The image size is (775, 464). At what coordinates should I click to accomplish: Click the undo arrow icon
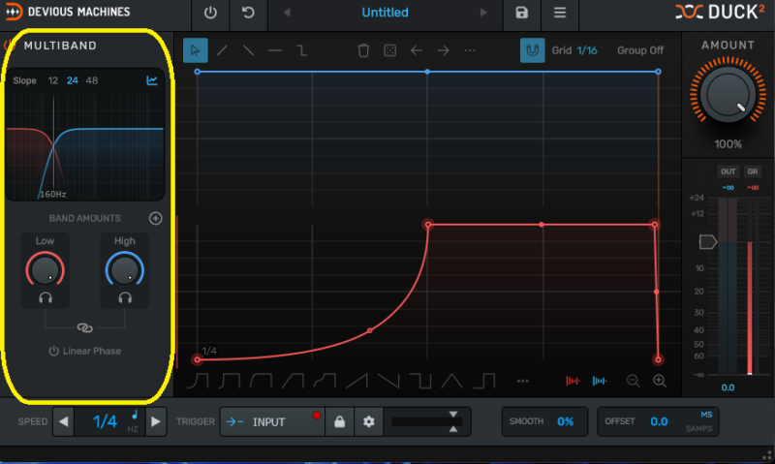pos(248,13)
